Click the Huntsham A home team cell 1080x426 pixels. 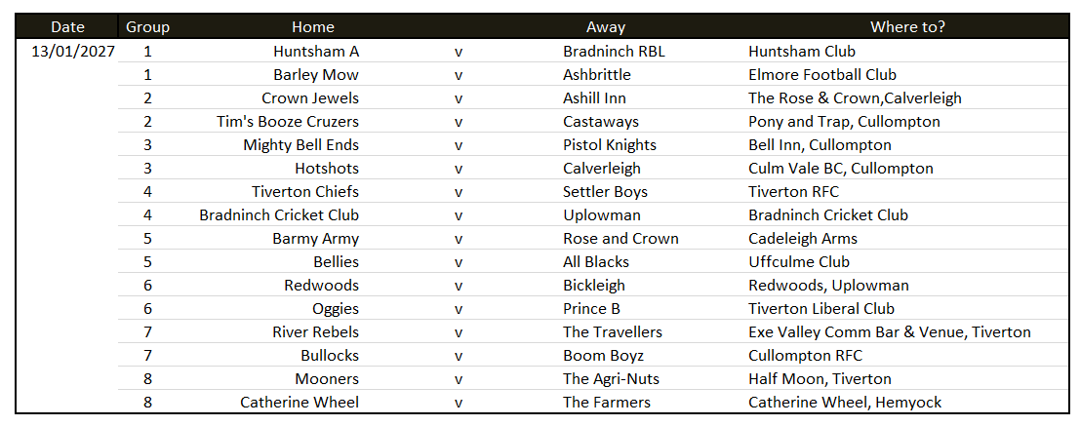(316, 51)
